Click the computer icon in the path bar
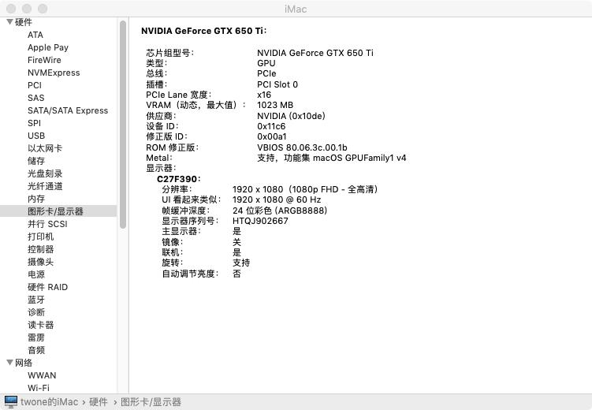The width and height of the screenshot is (592, 410). [11, 401]
